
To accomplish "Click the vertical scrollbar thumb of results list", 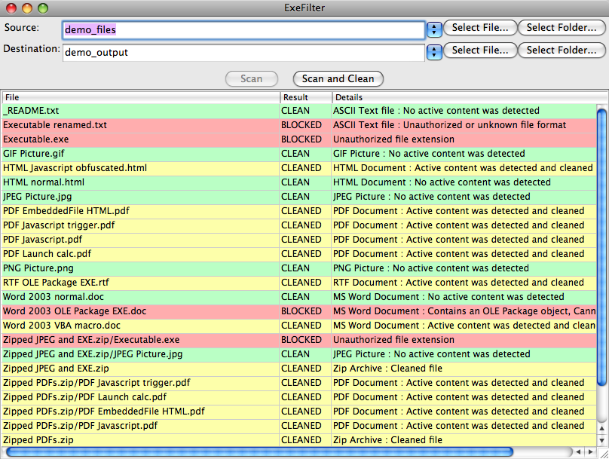I will pyautogui.click(x=602, y=246).
